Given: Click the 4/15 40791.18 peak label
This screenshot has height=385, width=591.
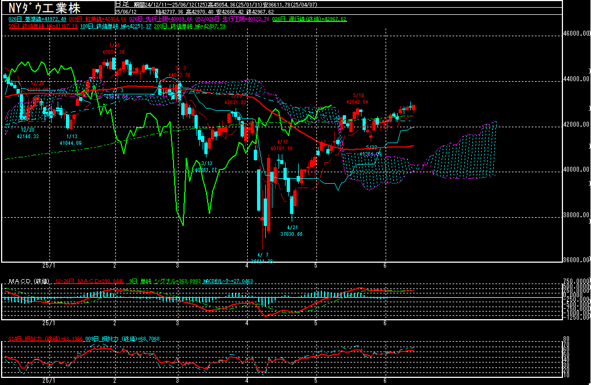Looking at the screenshot, I should coord(282,145).
